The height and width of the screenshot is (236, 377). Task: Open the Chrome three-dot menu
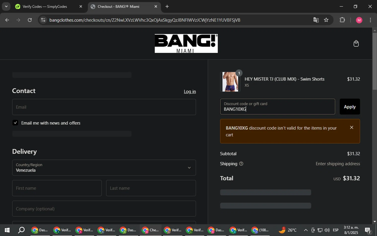click(x=370, y=20)
